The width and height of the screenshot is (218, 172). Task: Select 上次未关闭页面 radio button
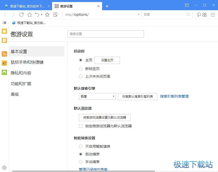coord(81,76)
